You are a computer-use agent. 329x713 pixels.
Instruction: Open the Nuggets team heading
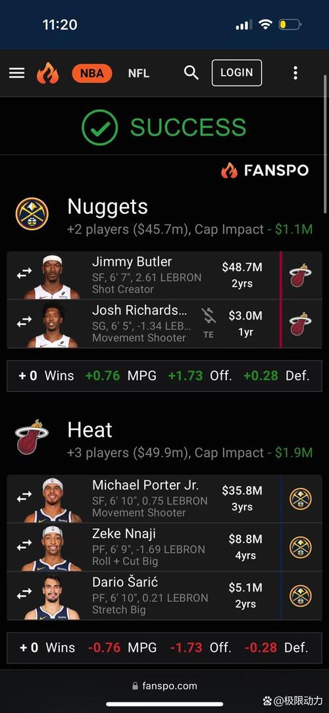[x=107, y=207]
